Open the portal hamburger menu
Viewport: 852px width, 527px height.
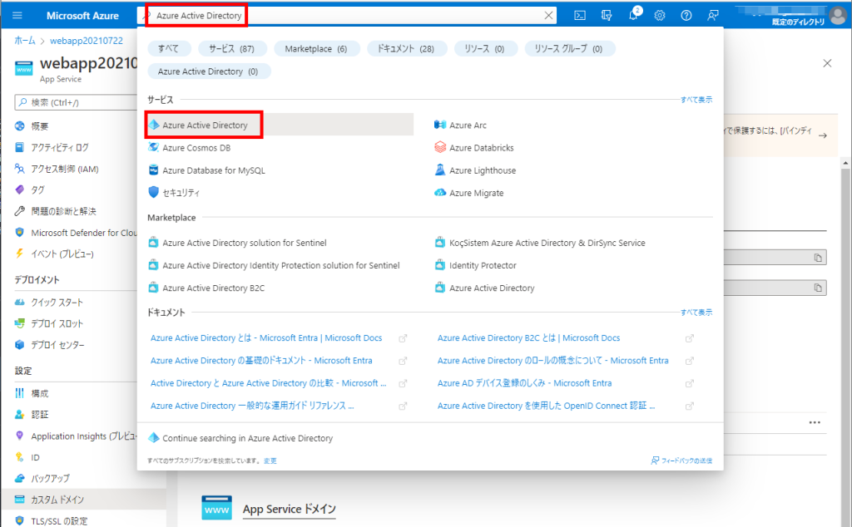click(17, 15)
